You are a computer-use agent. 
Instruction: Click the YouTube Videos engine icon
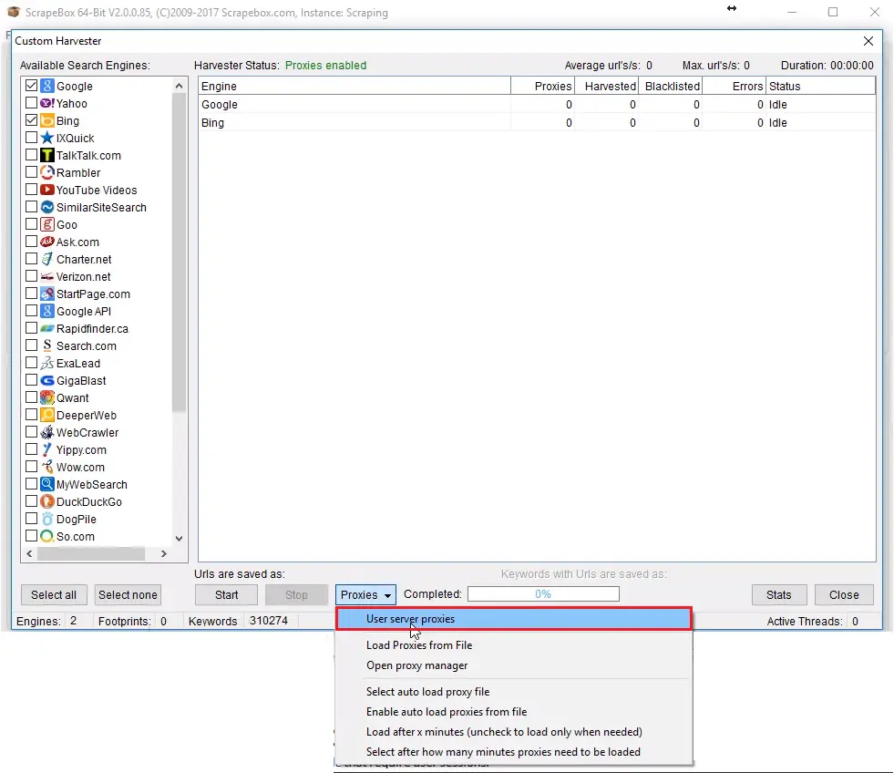click(47, 190)
